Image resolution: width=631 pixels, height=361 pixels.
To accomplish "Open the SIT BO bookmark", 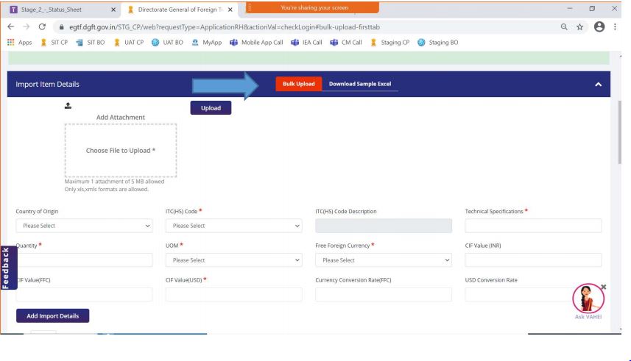I will pos(90,42).
